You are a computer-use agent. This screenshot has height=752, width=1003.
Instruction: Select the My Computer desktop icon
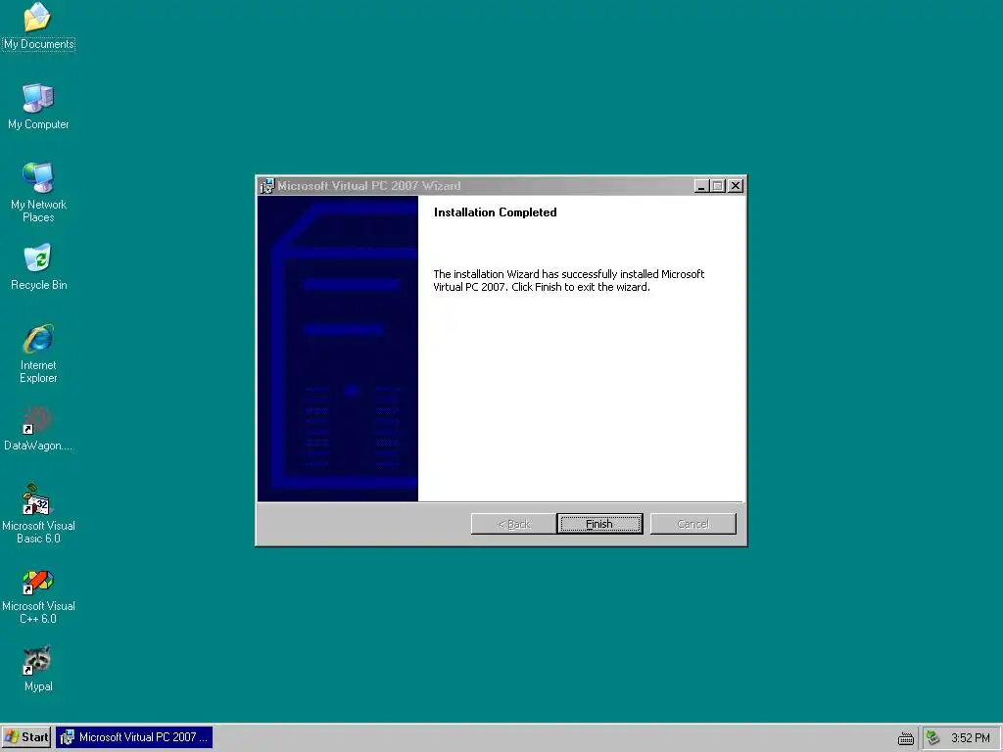point(38,107)
